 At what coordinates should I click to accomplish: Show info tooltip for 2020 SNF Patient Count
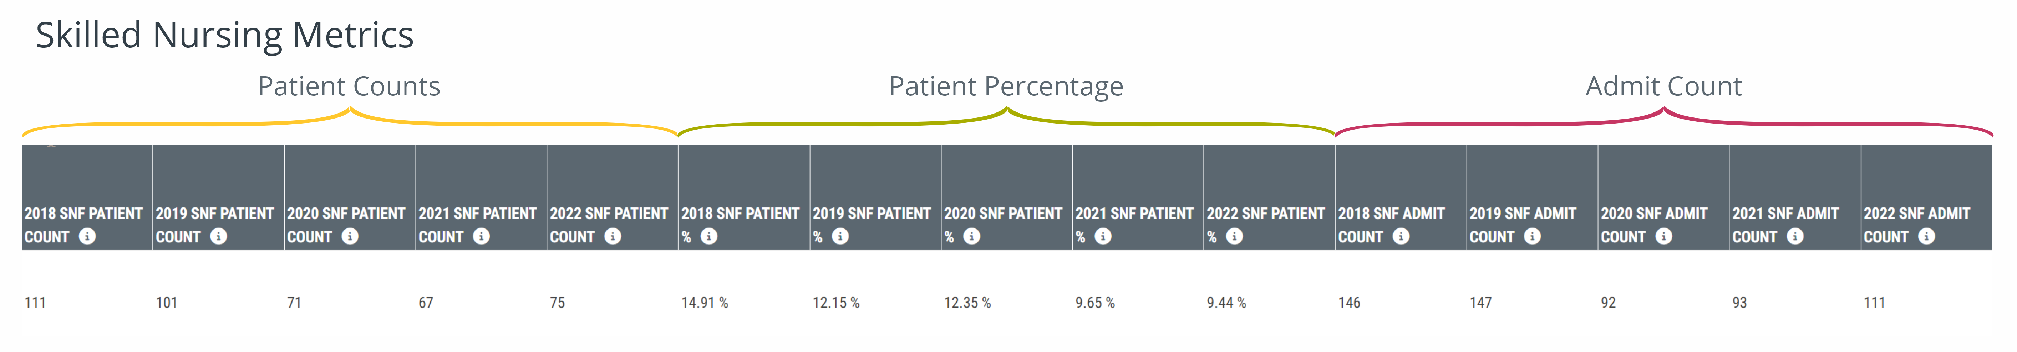point(350,236)
